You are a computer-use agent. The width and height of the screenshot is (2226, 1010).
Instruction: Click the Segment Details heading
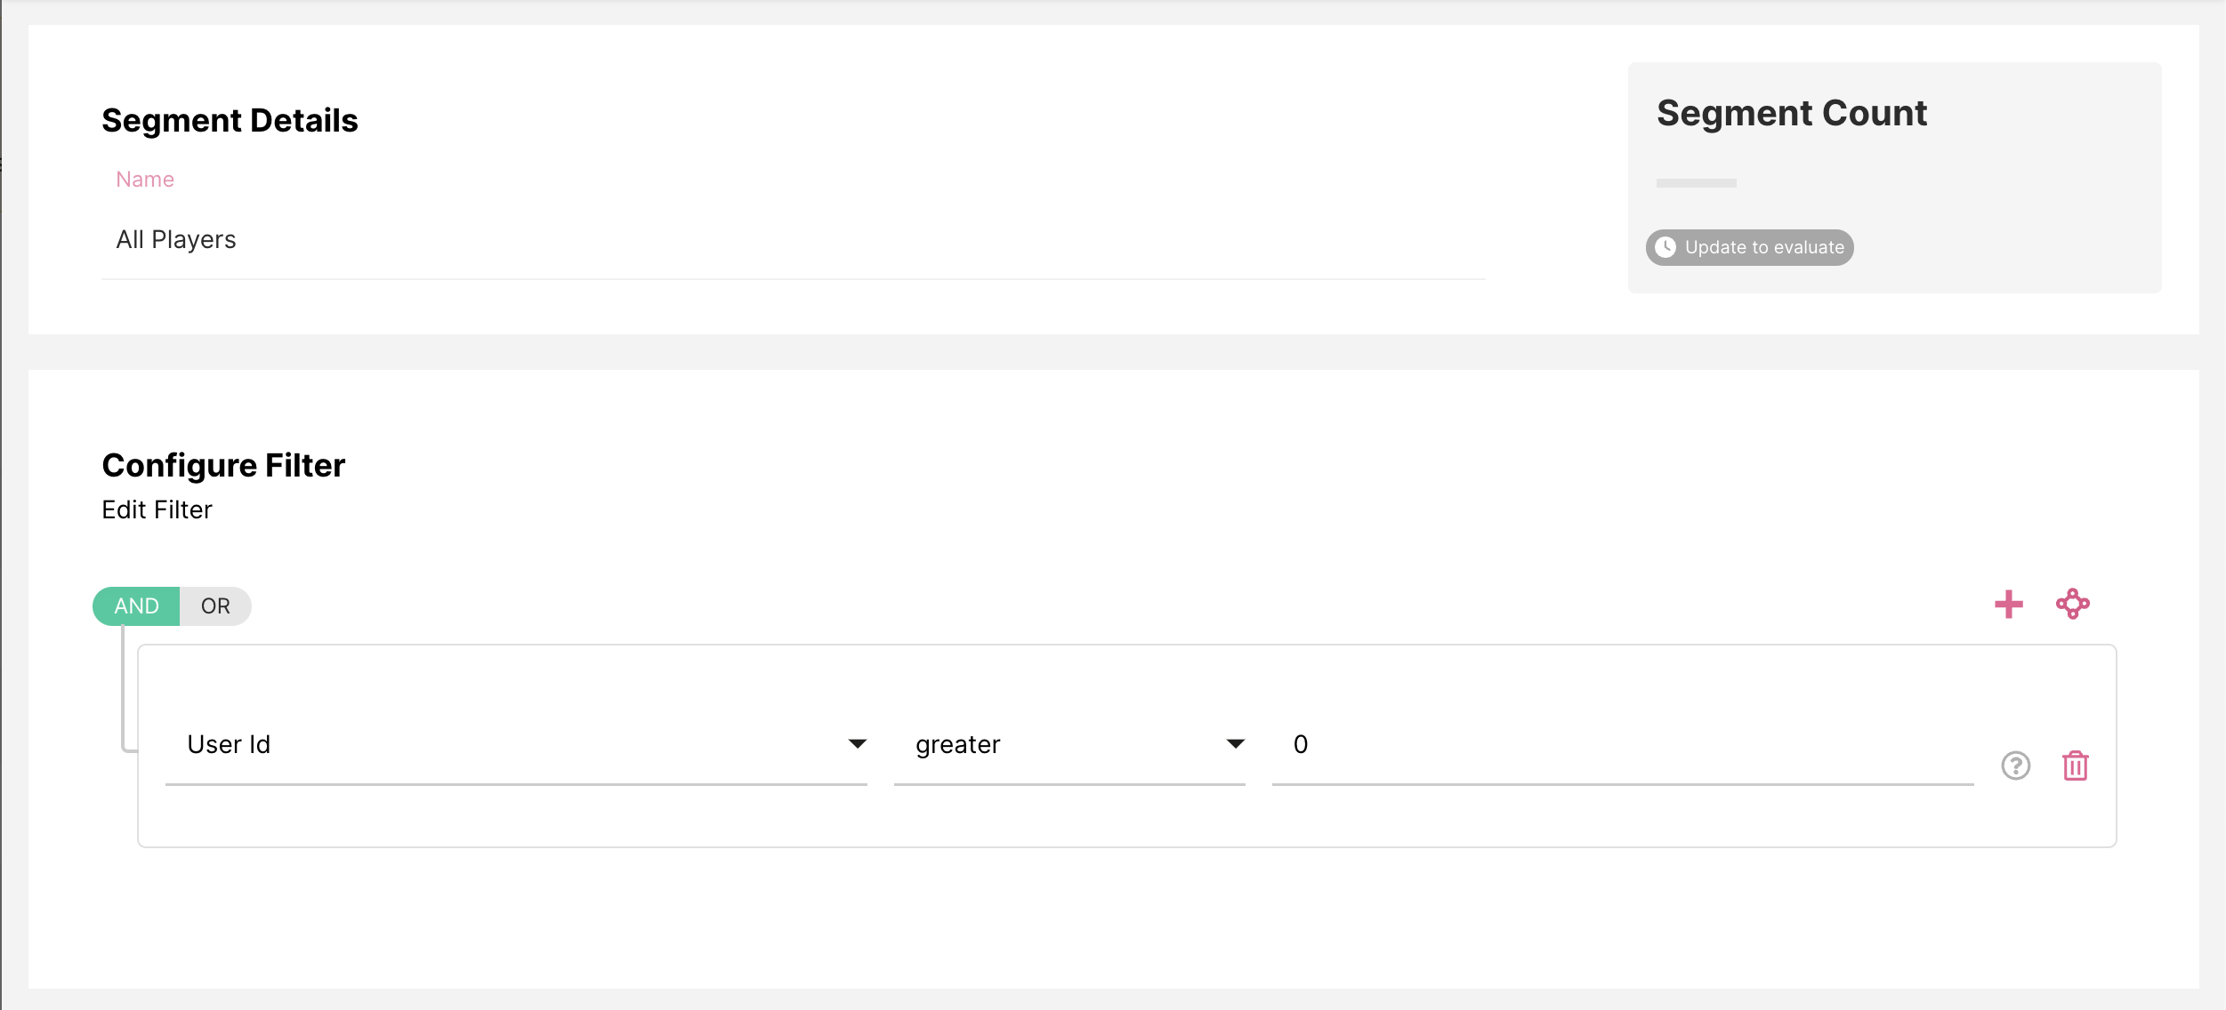tap(230, 120)
